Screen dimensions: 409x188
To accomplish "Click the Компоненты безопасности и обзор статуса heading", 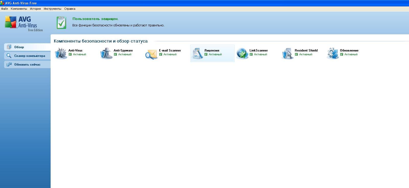I will tap(101, 41).
